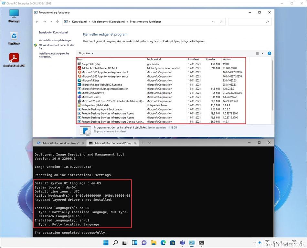Open the Organiser dropdown menu
The height and width of the screenshot is (248, 307).
86,53
